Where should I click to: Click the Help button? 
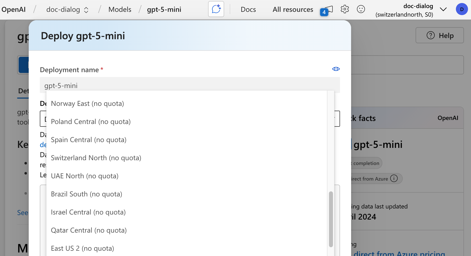pos(440,35)
